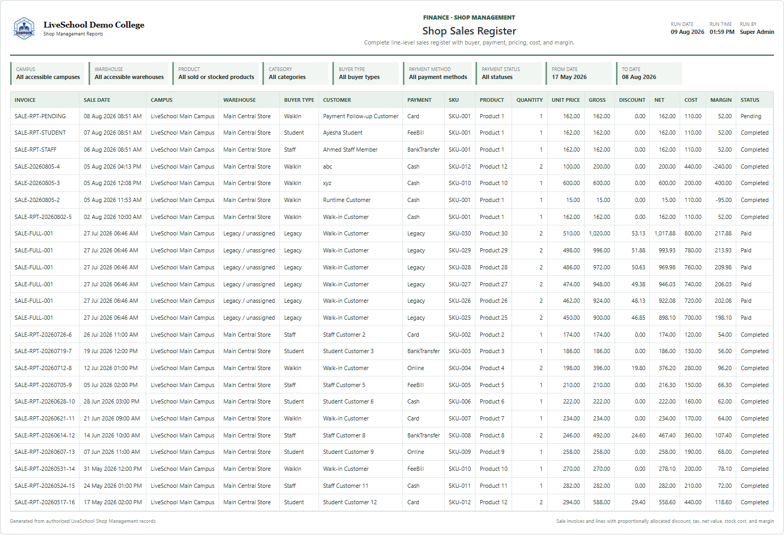
Task: Select invoice SALE-RPT-20260802-5
Action: (43, 217)
